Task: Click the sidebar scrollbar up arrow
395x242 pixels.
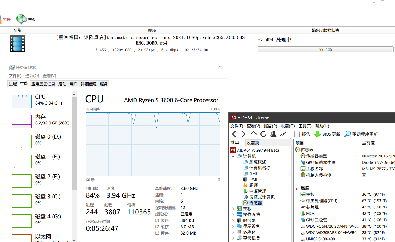Action: point(74,94)
